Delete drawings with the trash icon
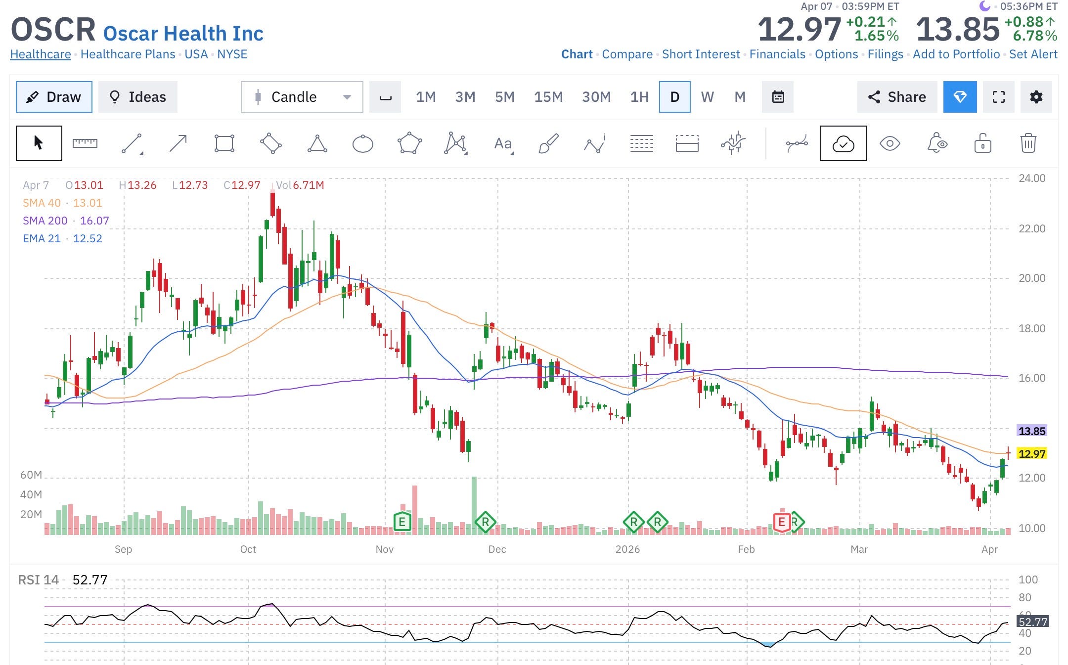Image resolution: width=1068 pixels, height=665 pixels. click(1028, 143)
